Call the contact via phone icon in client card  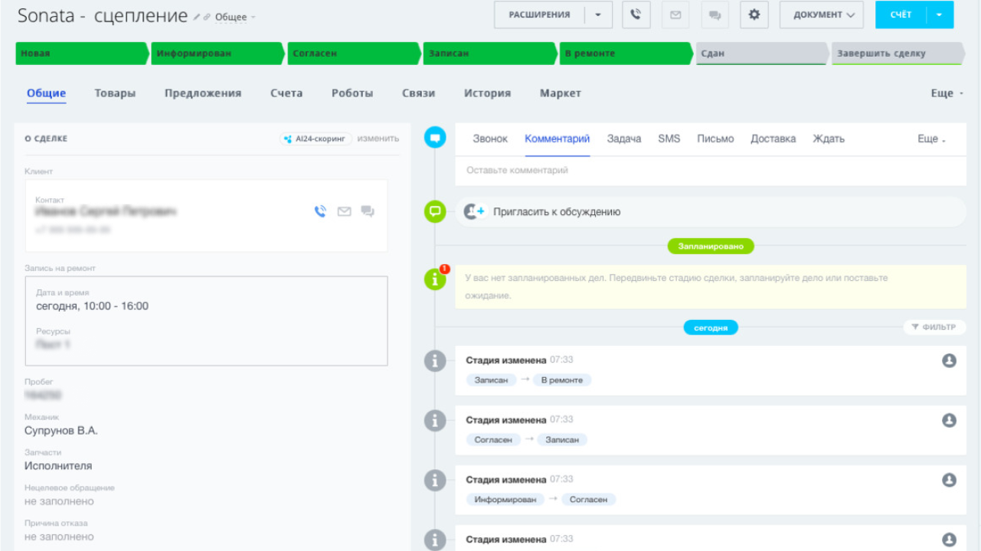click(x=321, y=211)
